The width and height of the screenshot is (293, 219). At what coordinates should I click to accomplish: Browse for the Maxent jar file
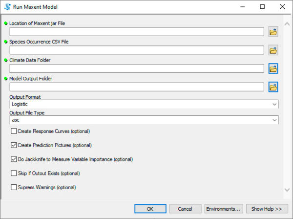tap(273, 32)
